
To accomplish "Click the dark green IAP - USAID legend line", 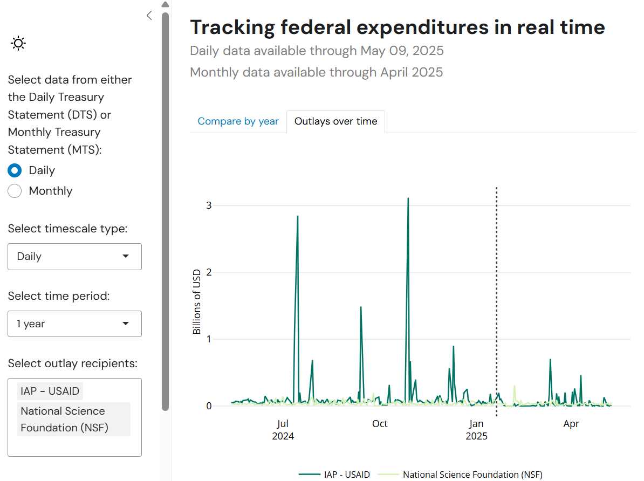I will click(x=310, y=475).
